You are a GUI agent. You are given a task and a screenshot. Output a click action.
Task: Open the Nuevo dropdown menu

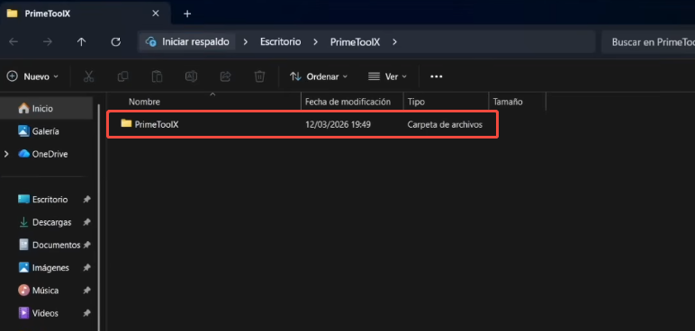pos(32,76)
